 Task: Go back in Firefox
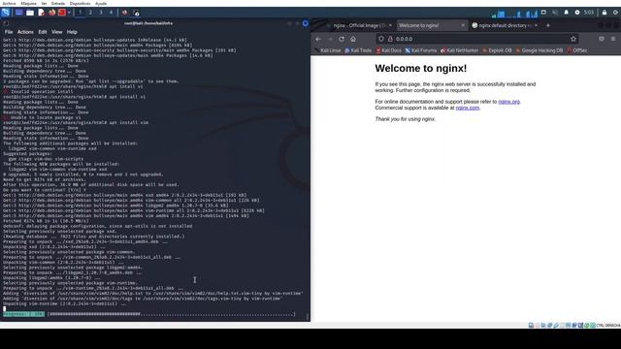point(318,39)
